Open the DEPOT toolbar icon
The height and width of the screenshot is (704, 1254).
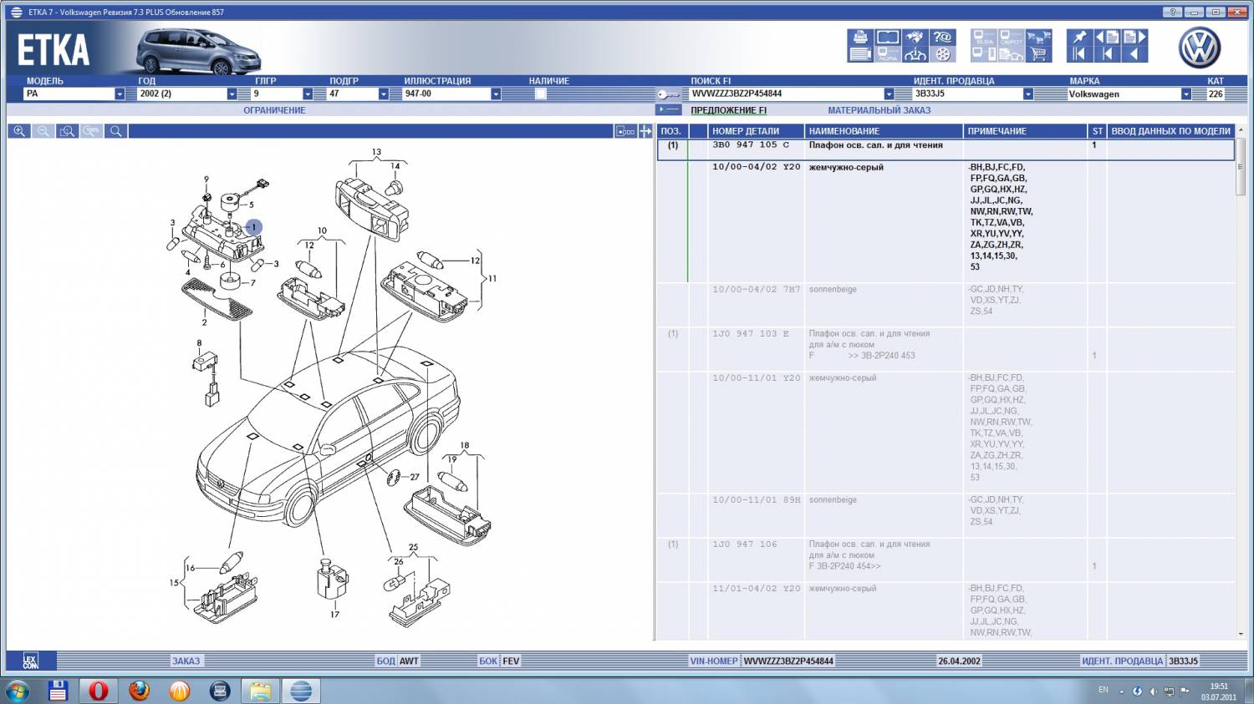(1012, 38)
